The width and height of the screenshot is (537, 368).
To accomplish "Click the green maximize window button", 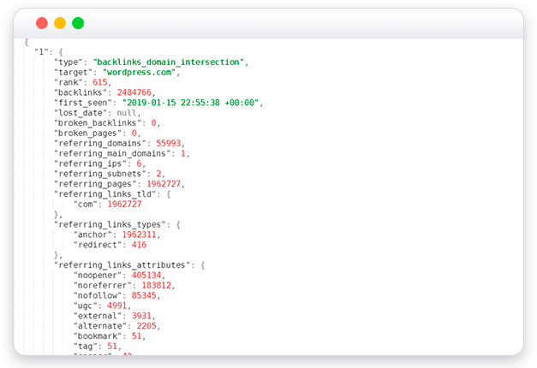I will point(78,23).
